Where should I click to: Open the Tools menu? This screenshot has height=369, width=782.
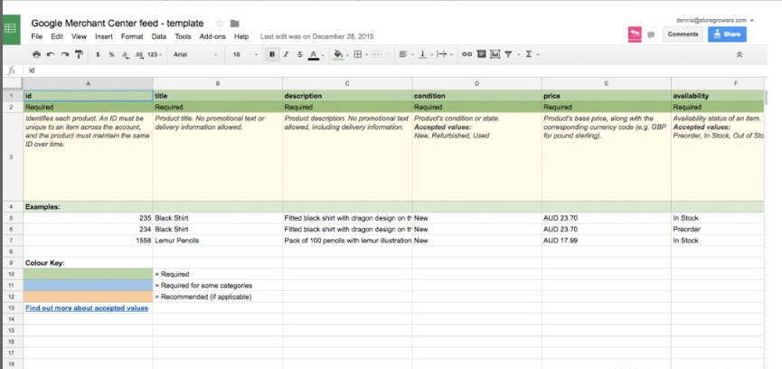(x=183, y=36)
